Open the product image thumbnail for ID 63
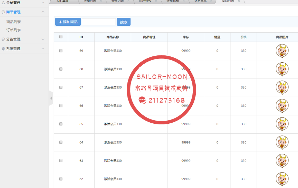The width and height of the screenshot is (298, 188). tap(282, 161)
